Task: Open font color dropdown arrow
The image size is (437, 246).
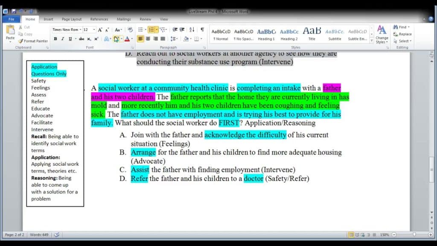Action: [132, 39]
